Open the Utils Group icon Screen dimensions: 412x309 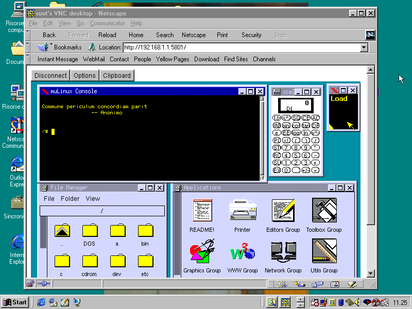324,252
